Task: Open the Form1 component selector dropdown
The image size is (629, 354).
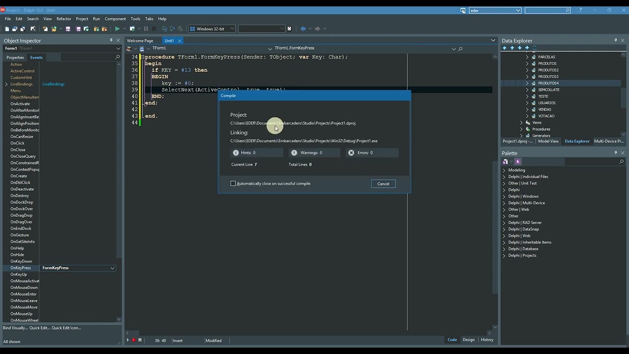Action: pyautogui.click(x=118, y=48)
